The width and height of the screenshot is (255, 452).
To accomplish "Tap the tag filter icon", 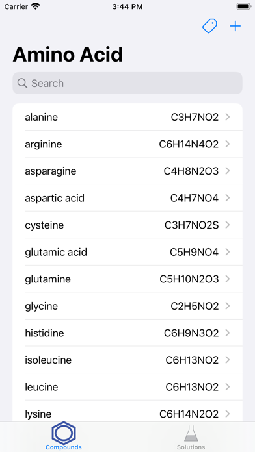I will [209, 26].
